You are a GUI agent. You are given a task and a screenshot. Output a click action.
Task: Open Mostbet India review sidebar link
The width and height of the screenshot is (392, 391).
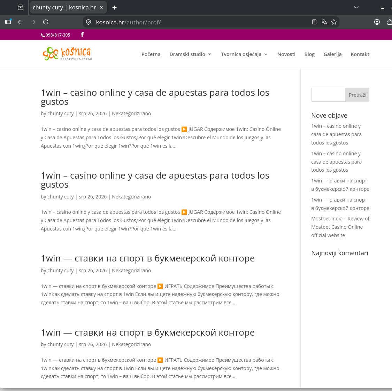point(340,227)
